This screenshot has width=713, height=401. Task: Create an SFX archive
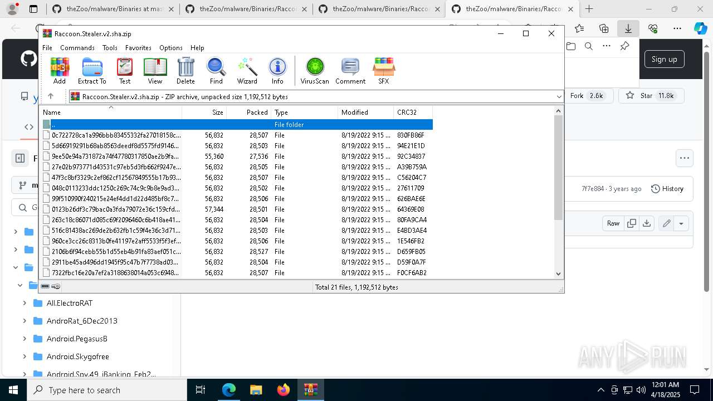pos(384,71)
